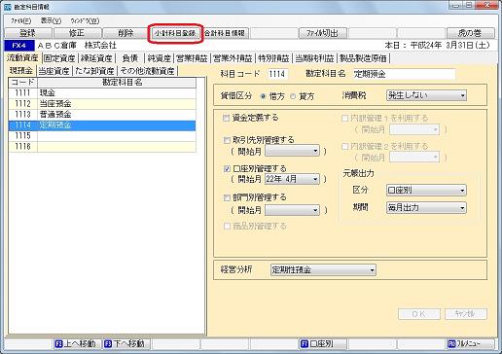
Task: Click the キャンセル button
Action: point(466,314)
